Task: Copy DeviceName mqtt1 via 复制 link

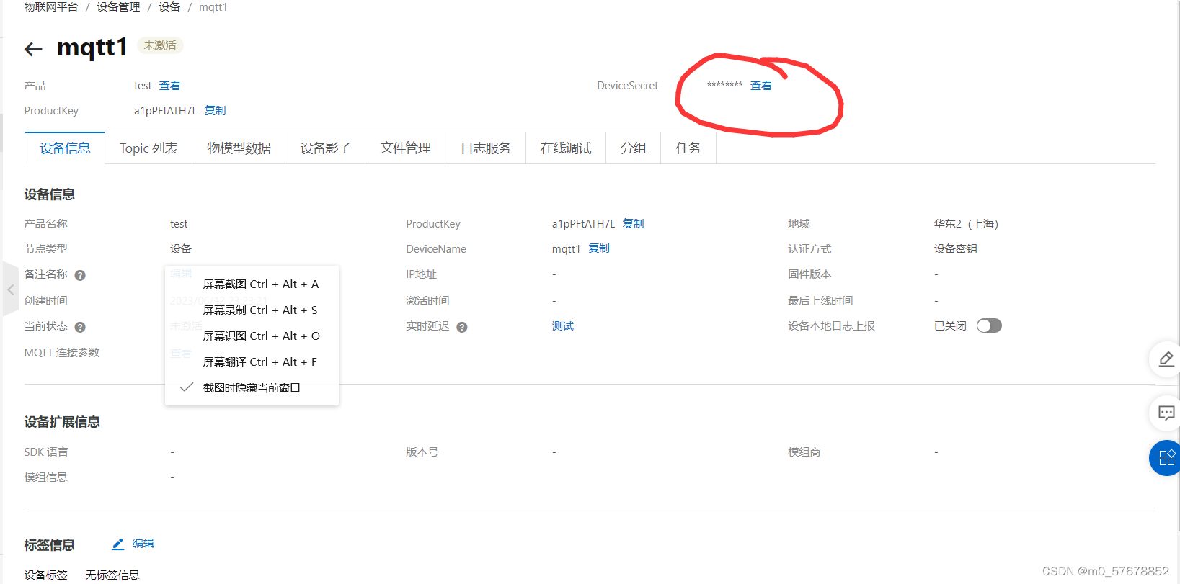Action: 598,248
